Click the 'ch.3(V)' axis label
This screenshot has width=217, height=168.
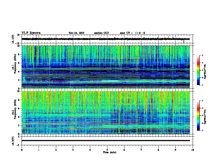tap(13, 141)
